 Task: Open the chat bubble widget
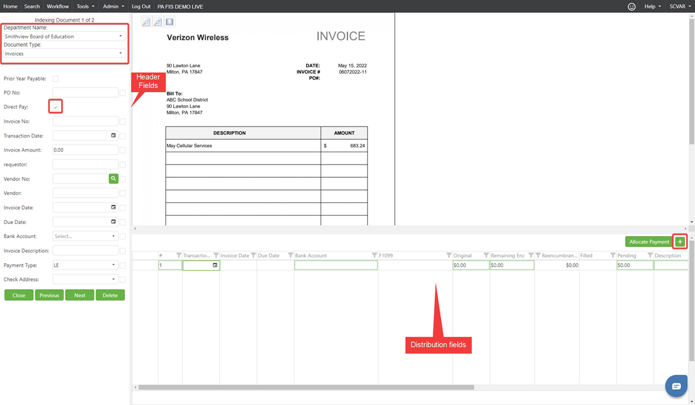pos(676,386)
